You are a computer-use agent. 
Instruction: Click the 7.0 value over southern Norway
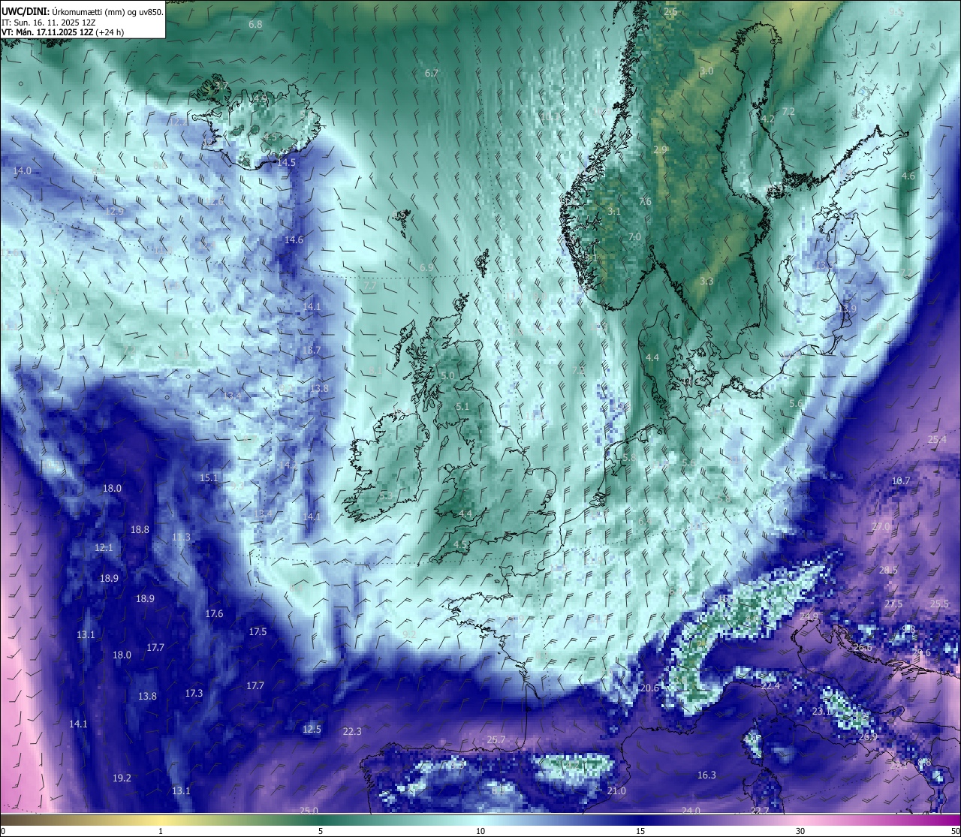click(x=634, y=237)
